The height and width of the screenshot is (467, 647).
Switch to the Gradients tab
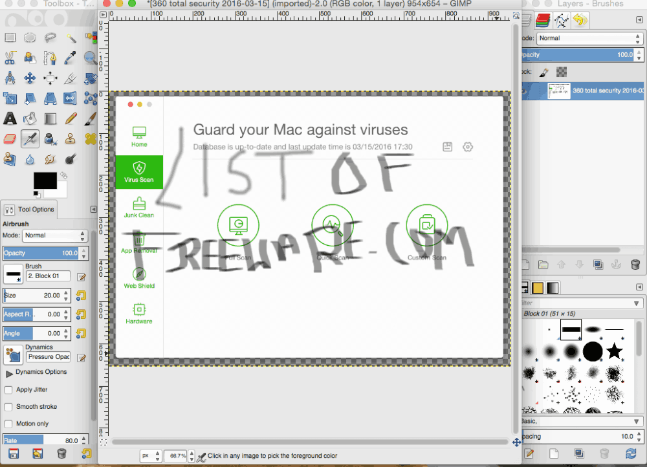(x=553, y=288)
